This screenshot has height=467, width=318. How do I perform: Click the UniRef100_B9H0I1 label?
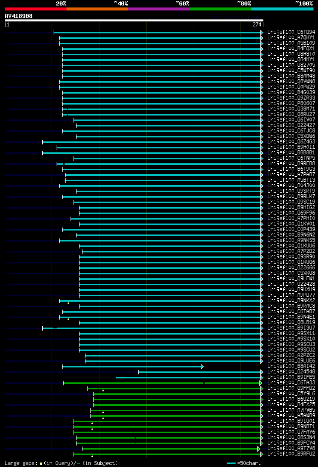coord(291,147)
